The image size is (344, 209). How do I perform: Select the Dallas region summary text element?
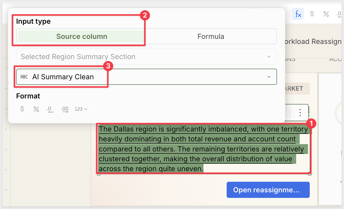pyautogui.click(x=204, y=149)
